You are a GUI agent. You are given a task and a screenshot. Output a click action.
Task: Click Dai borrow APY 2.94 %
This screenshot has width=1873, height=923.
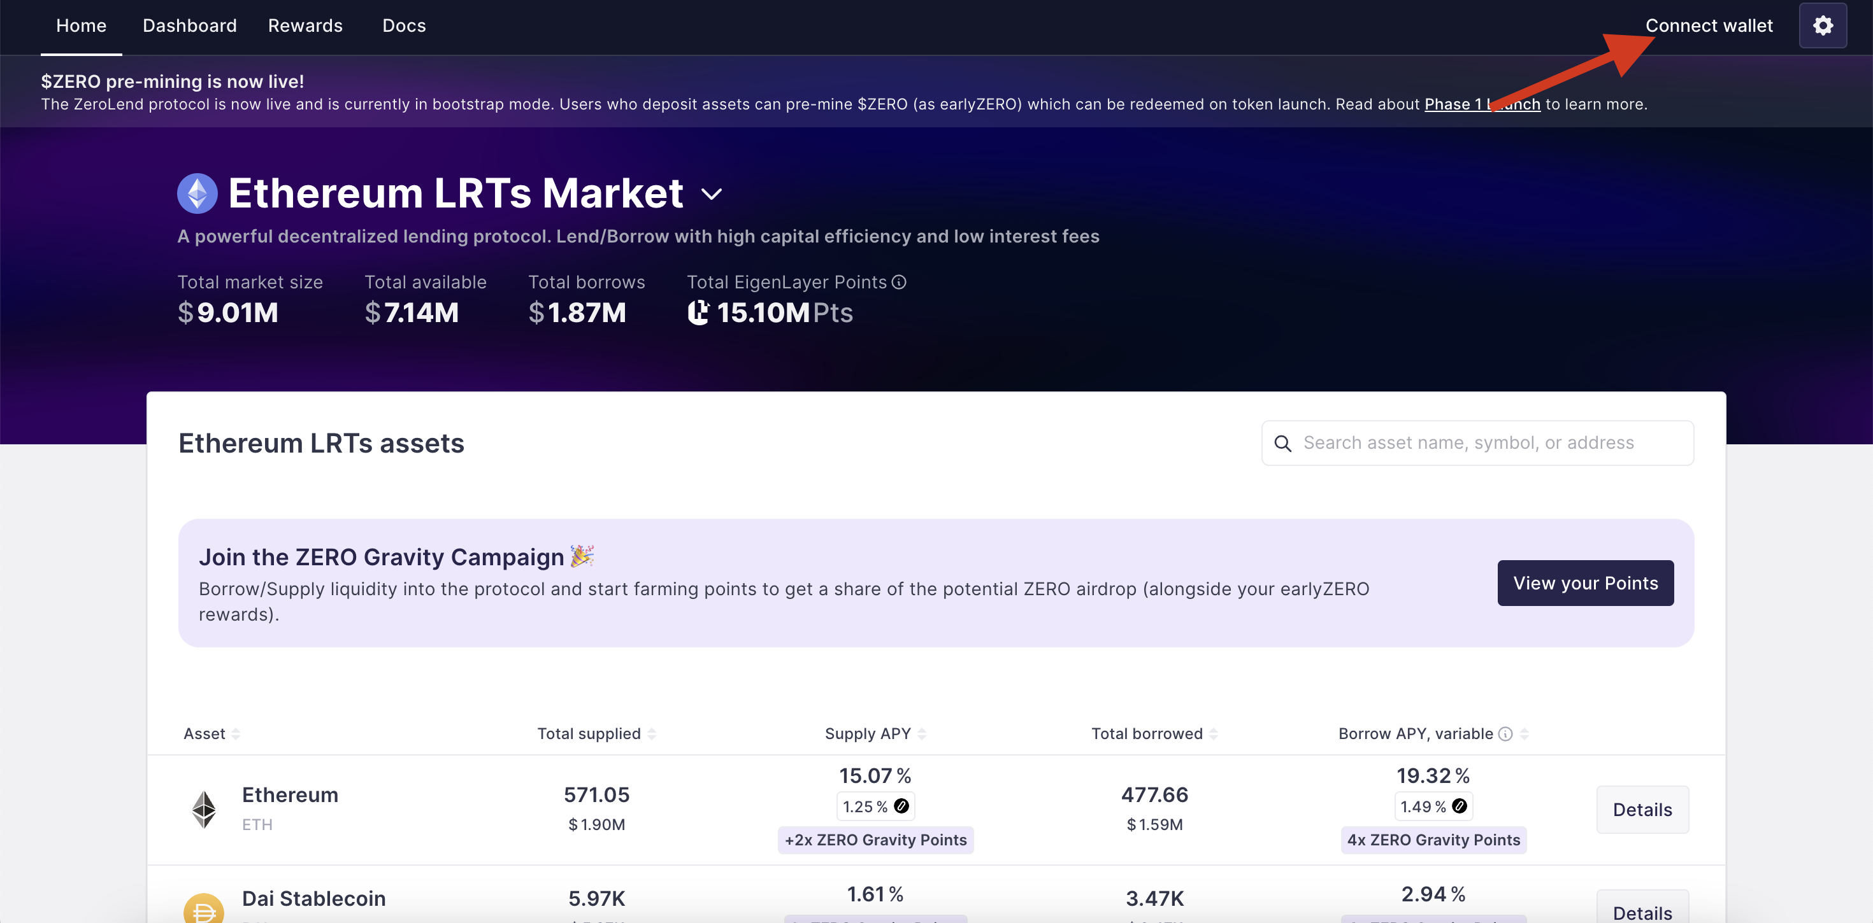pyautogui.click(x=1433, y=894)
